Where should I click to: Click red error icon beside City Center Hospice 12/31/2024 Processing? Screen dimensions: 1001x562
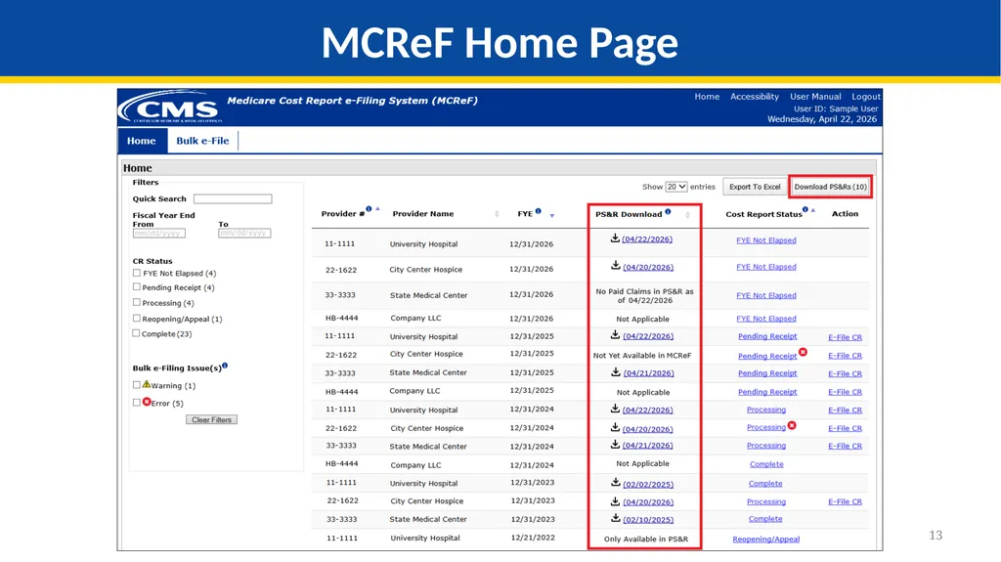[x=792, y=425]
